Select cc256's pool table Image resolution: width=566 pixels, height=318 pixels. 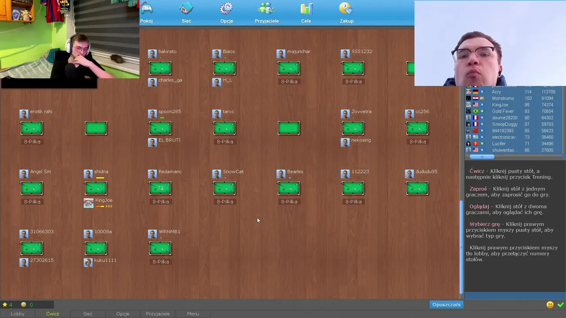417,128
